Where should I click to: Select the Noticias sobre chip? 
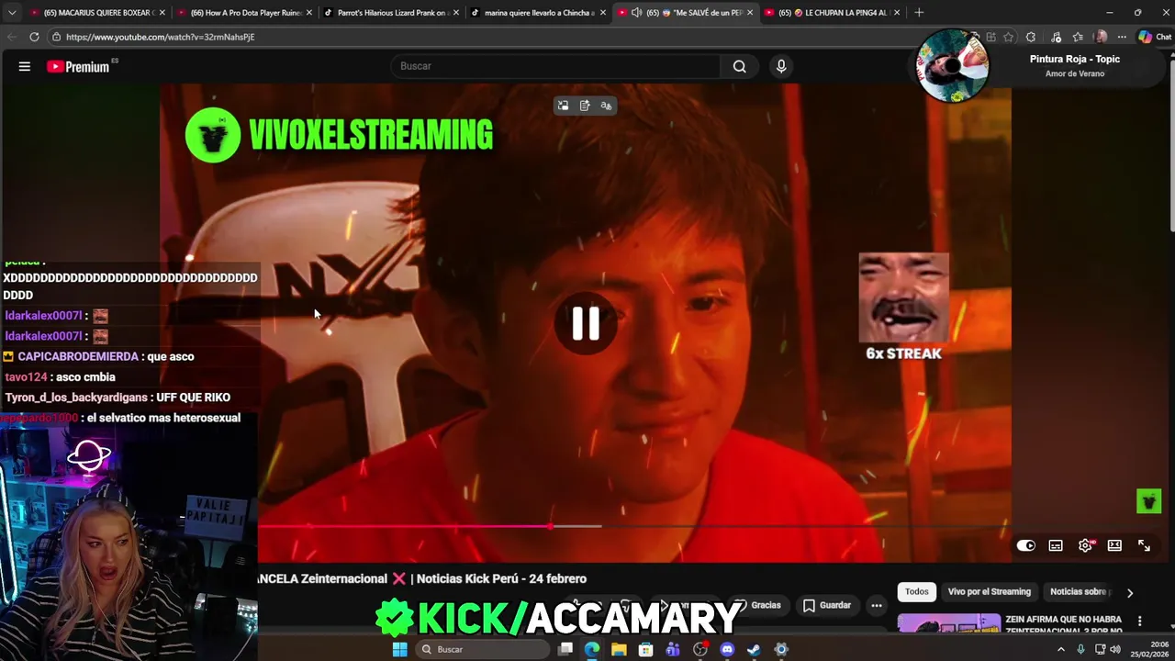point(1080,591)
